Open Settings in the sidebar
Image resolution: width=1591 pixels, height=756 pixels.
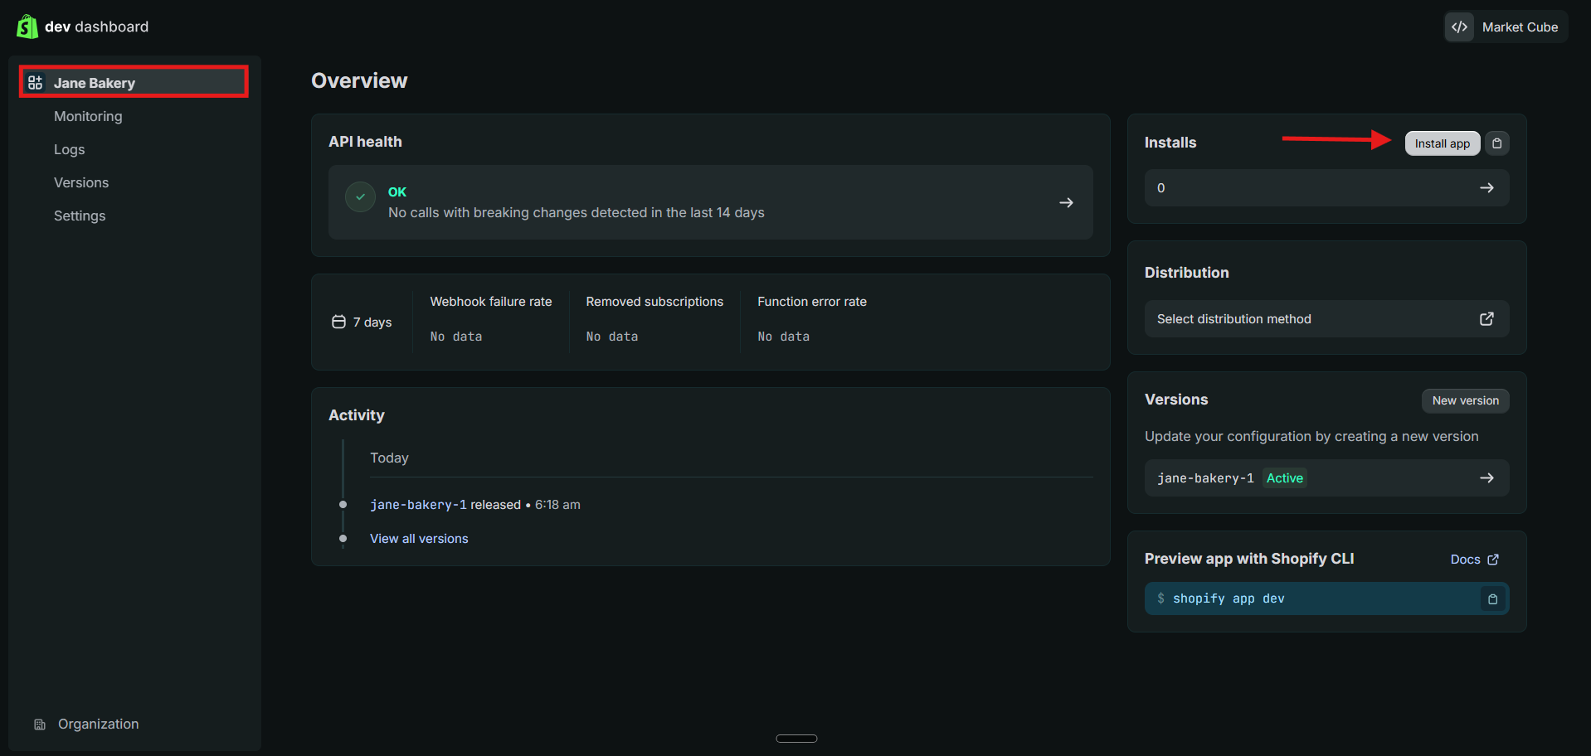click(80, 216)
